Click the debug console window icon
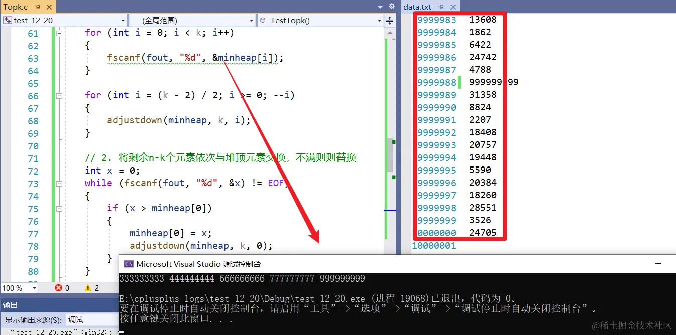Viewport: 676px width, 335px height. tap(129, 264)
